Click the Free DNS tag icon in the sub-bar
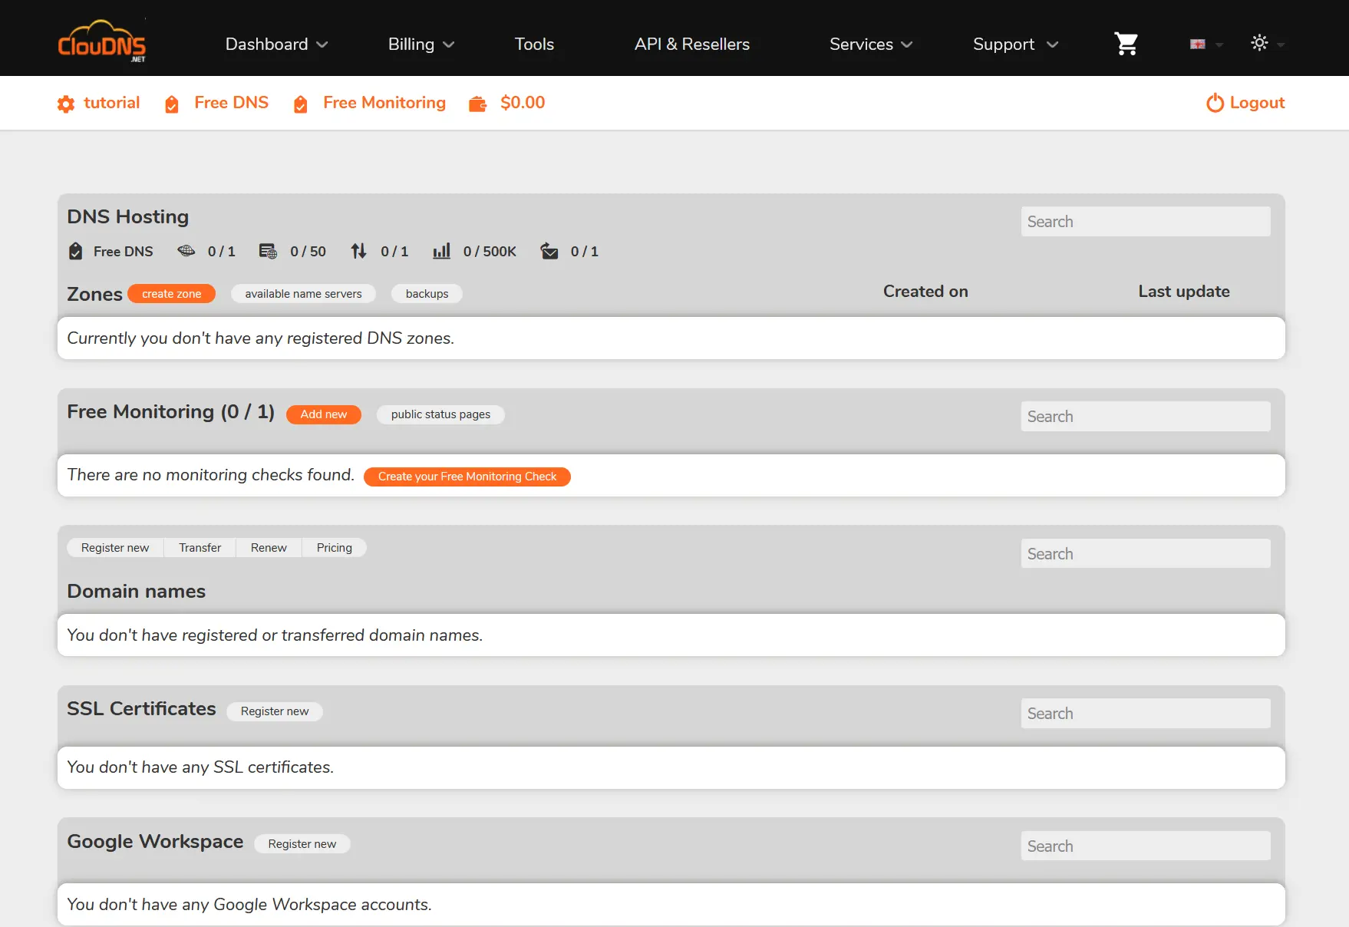Image resolution: width=1349 pixels, height=927 pixels. 172,104
